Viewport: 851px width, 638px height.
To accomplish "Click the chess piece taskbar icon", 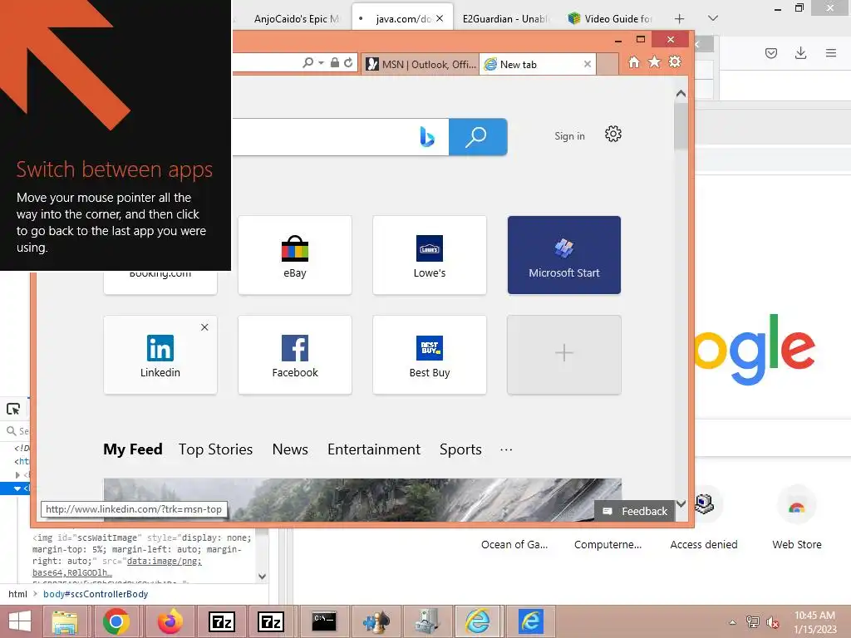I will click(376, 621).
